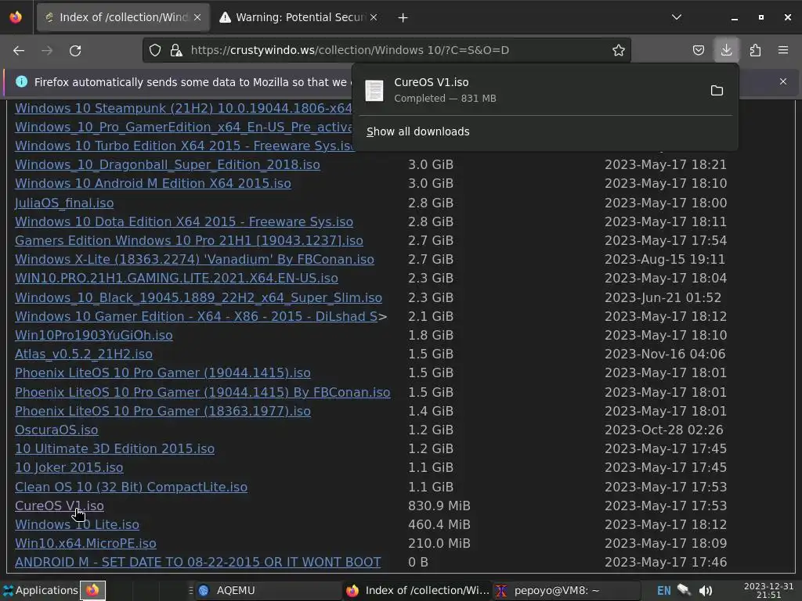The image size is (802, 601).
Task: Download Windows 10 Android M Edition X64 2015.iso
Action: [x=153, y=183]
